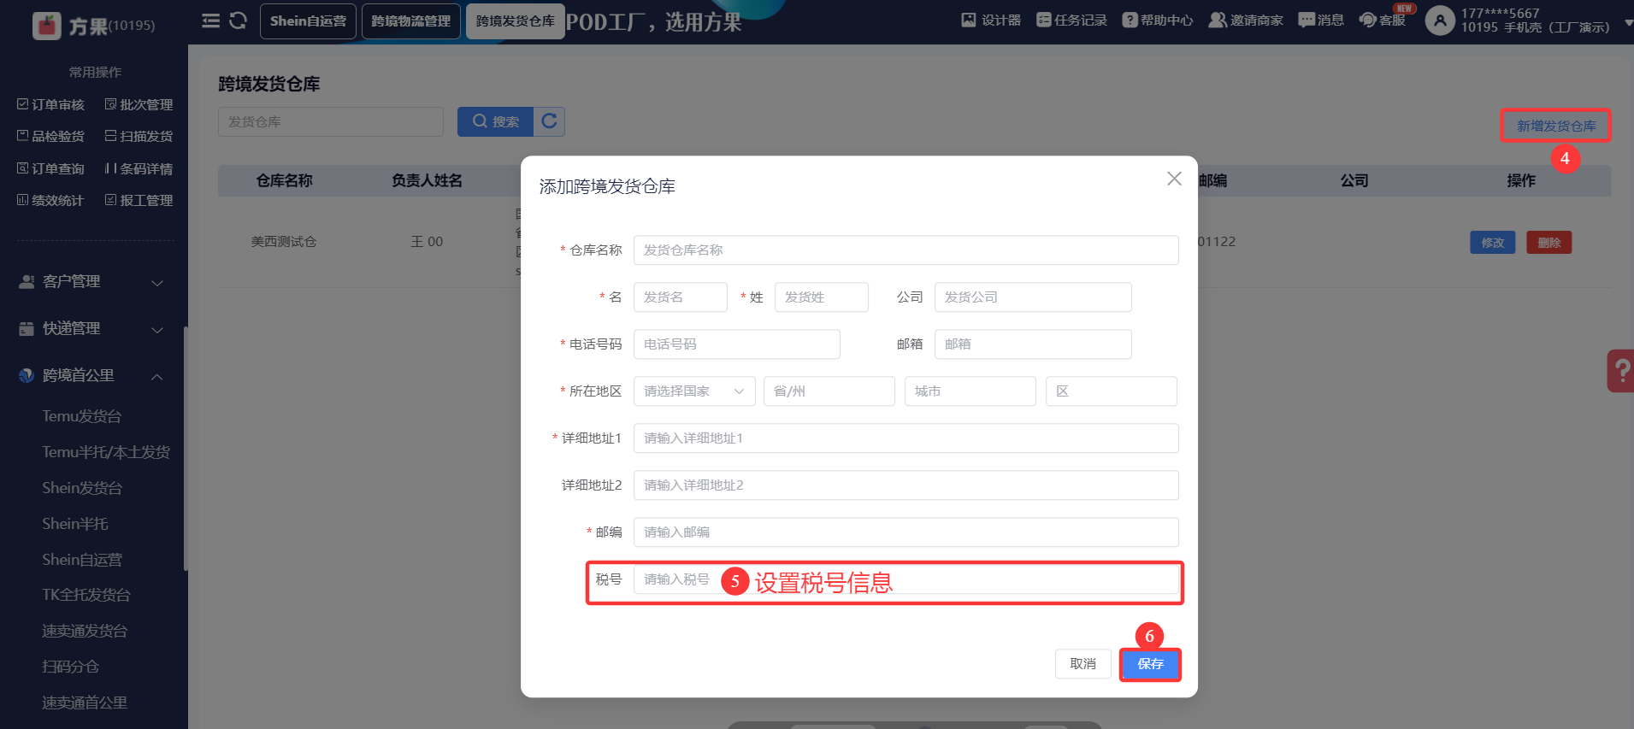1634x729 pixels.
Task: Switch to the 跨境物流管理 tab
Action: tap(411, 21)
